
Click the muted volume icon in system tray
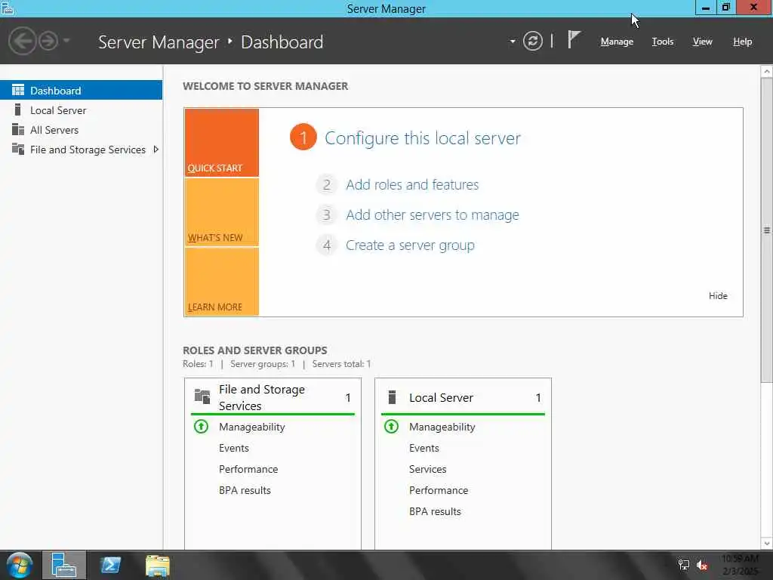tap(701, 565)
